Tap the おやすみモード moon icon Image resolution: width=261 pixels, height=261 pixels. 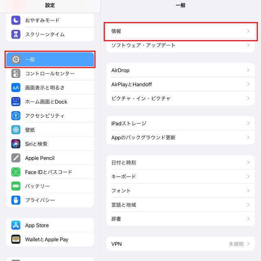pos(16,20)
